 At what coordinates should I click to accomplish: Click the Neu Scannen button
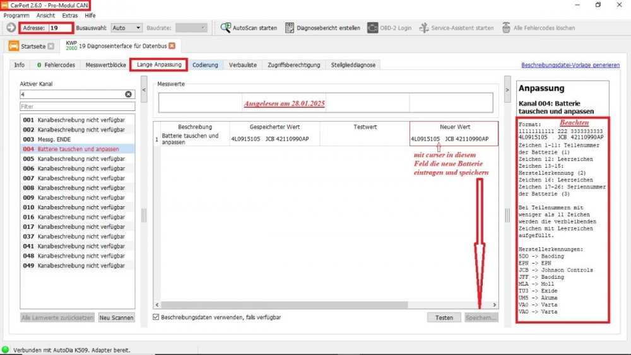coord(116,317)
